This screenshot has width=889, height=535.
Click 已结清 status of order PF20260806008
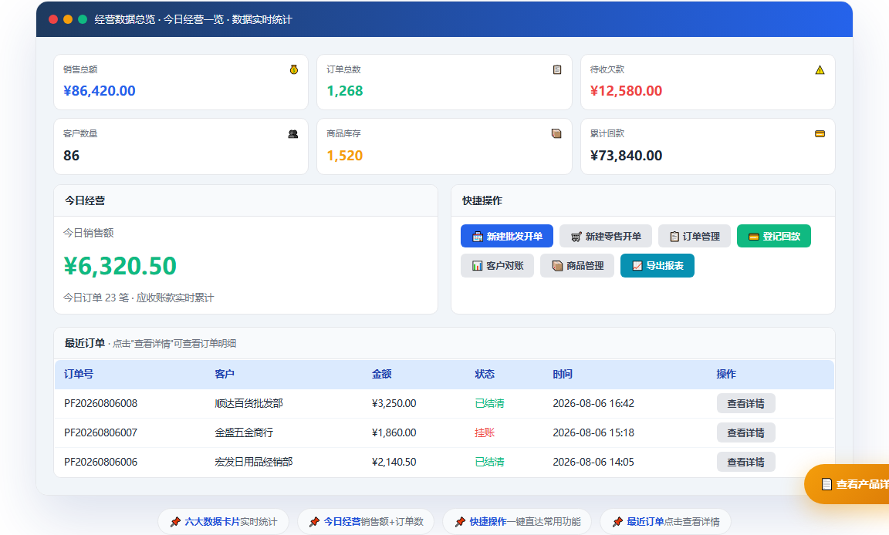coord(490,404)
